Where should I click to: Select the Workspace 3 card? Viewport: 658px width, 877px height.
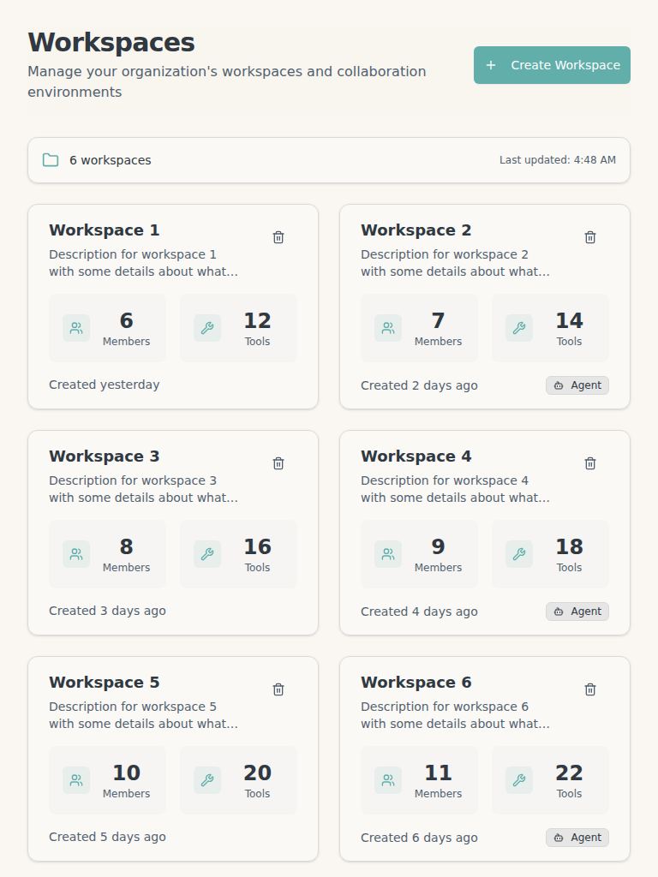point(173,532)
